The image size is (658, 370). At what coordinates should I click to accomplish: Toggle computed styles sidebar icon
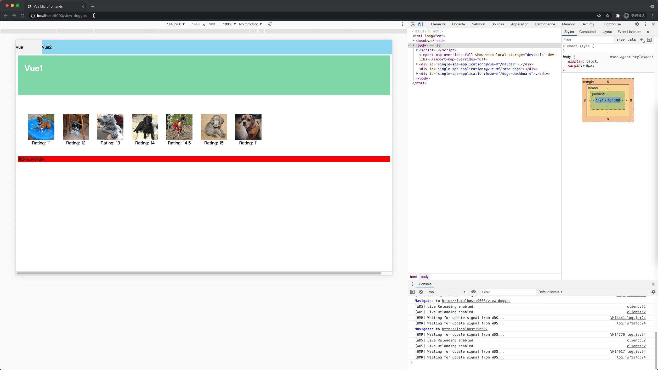pos(649,40)
